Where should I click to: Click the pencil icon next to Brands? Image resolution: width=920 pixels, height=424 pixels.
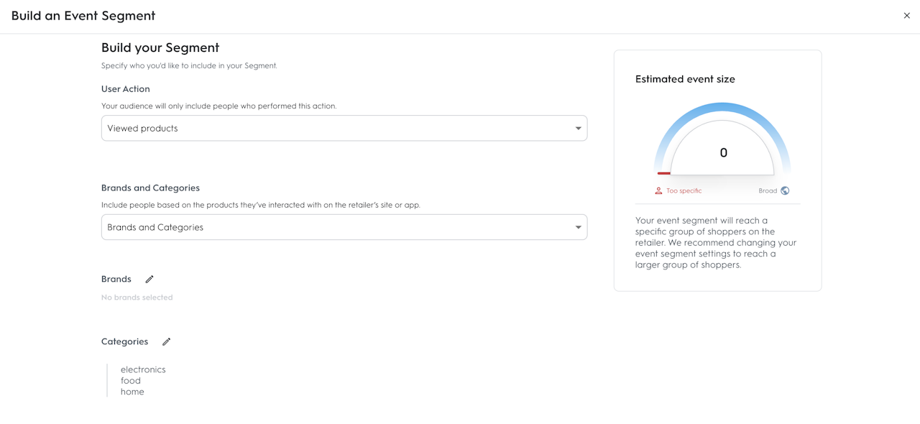[x=149, y=280]
